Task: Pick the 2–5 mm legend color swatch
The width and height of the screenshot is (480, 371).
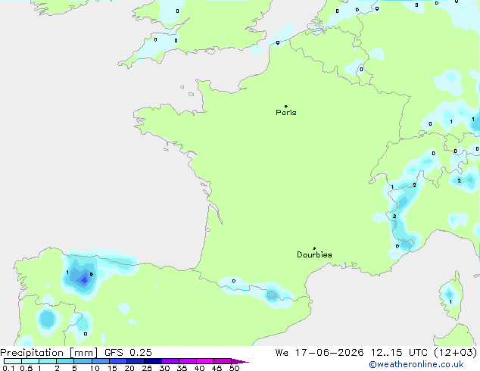Action: tap(65, 361)
